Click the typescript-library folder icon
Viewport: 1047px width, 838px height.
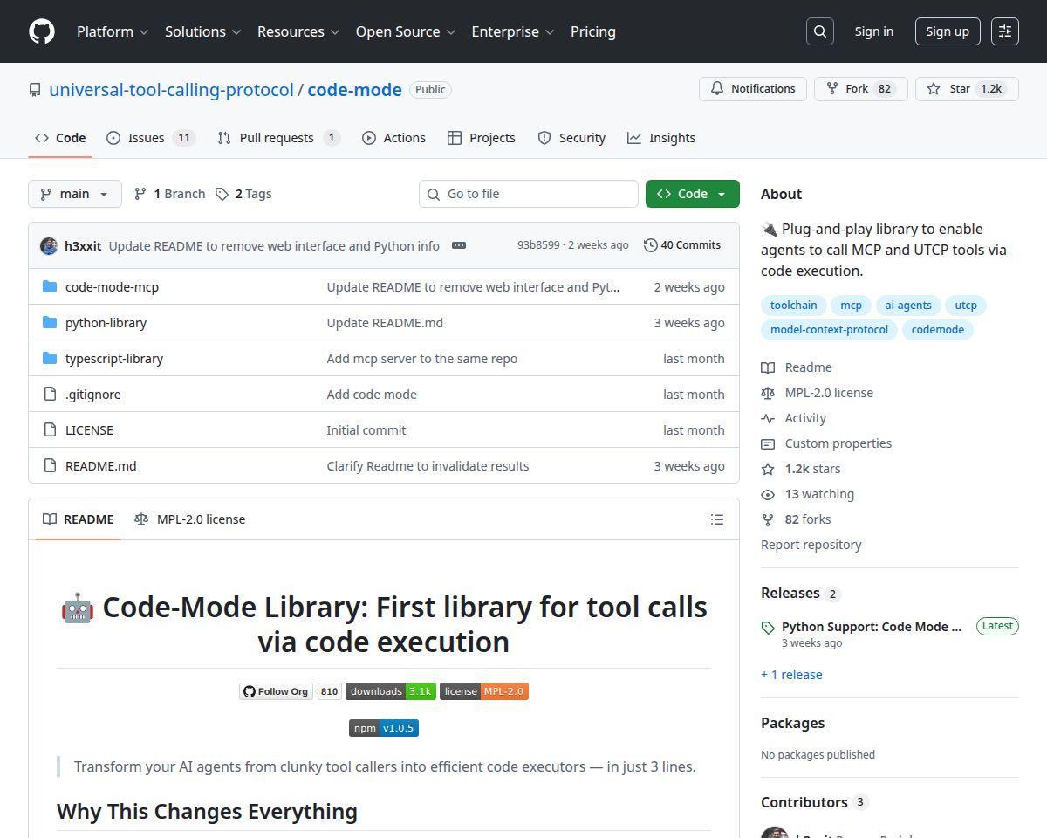click(x=50, y=358)
